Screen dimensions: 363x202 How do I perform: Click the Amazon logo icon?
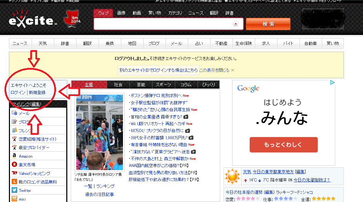[x=14, y=156]
